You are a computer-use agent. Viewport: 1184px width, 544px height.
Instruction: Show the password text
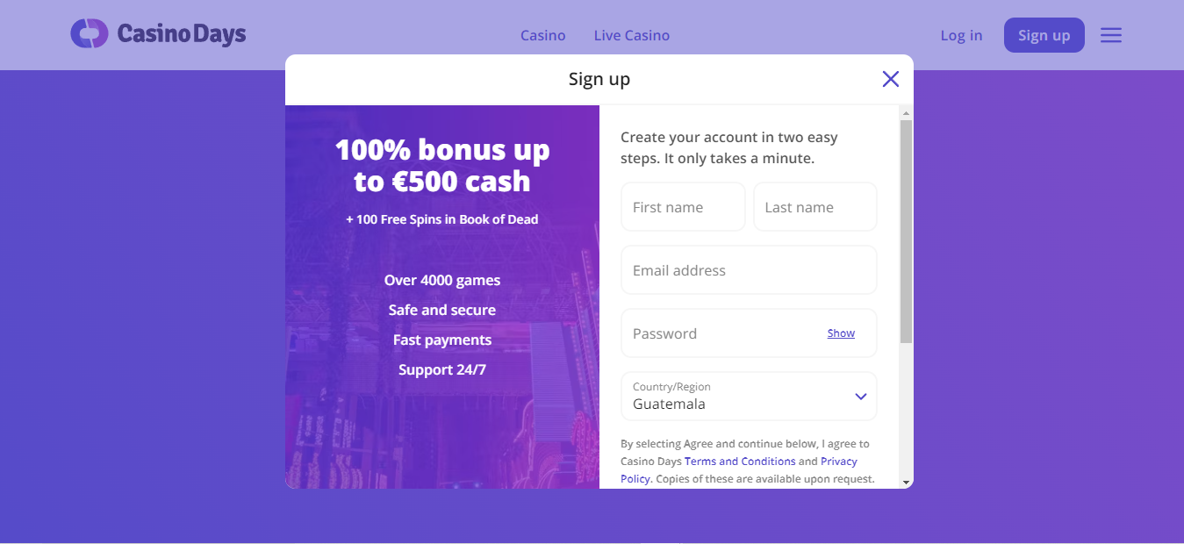click(841, 333)
